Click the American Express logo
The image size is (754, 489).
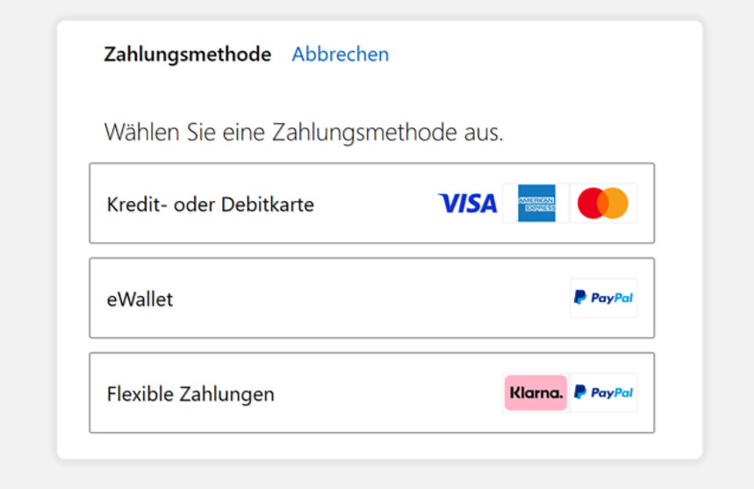(536, 204)
